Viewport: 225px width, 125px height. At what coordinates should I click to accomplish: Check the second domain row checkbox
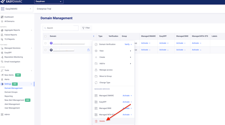[x=45, y=50]
